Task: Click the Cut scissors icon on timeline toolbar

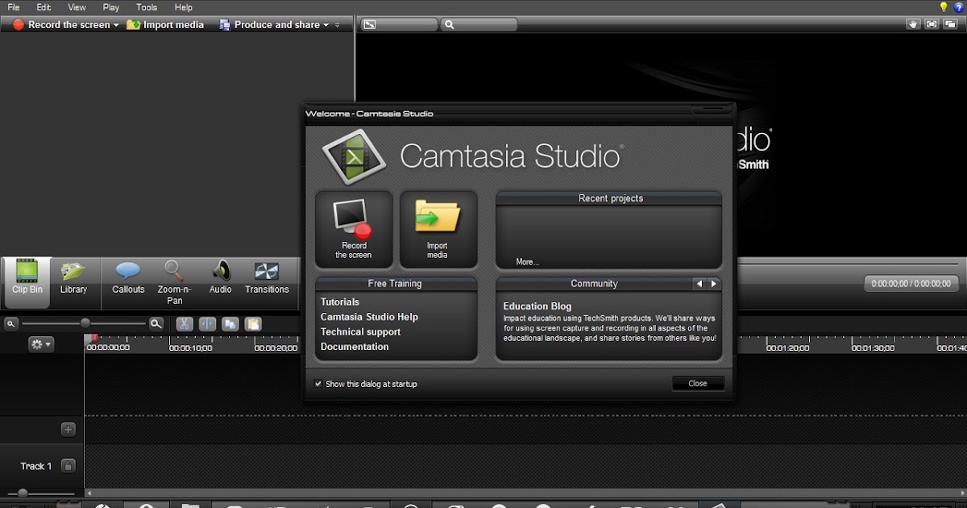Action: [185, 323]
